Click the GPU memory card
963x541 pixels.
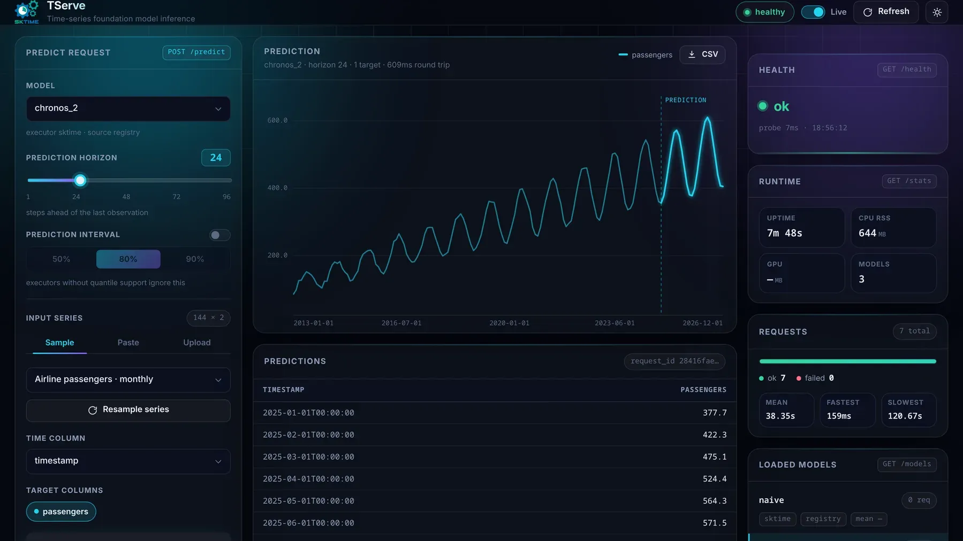pyautogui.click(x=801, y=273)
